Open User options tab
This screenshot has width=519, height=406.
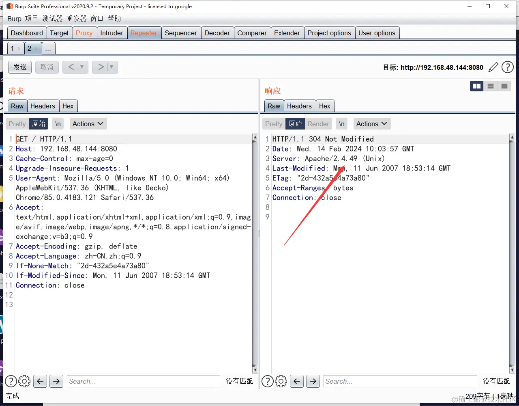tap(377, 33)
